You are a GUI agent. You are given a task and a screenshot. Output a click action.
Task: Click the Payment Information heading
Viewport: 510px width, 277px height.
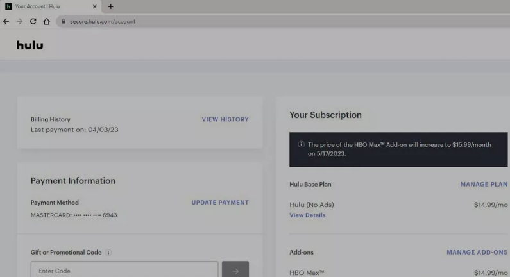point(73,181)
